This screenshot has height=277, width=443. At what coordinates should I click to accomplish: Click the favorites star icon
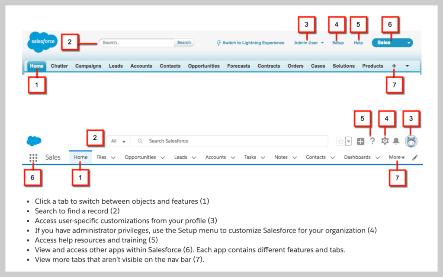click(340, 141)
